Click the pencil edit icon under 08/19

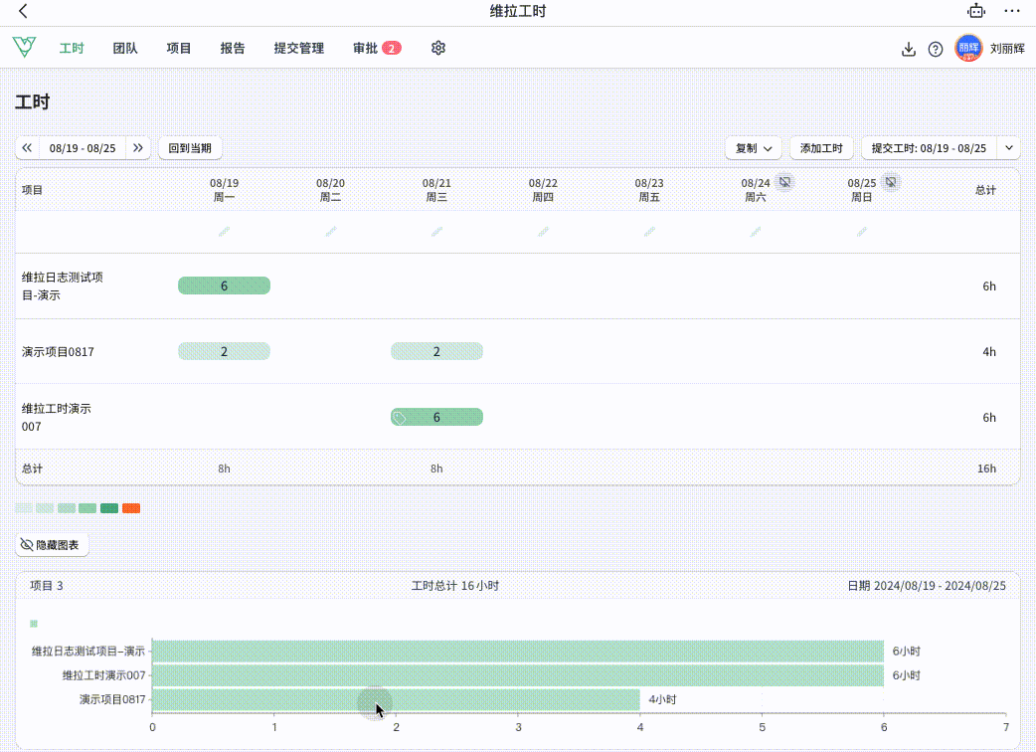(x=224, y=232)
